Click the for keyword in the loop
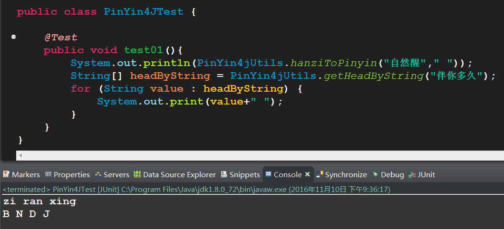This screenshot has height=229, width=504. click(x=81, y=89)
